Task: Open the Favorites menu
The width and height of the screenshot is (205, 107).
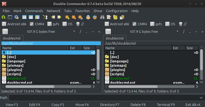Action: click(x=82, y=11)
